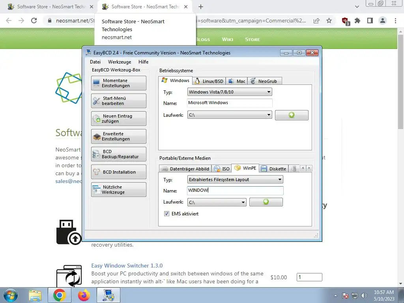This screenshot has height=303, width=404.
Task: Open the Datei menu
Action: pos(95,62)
